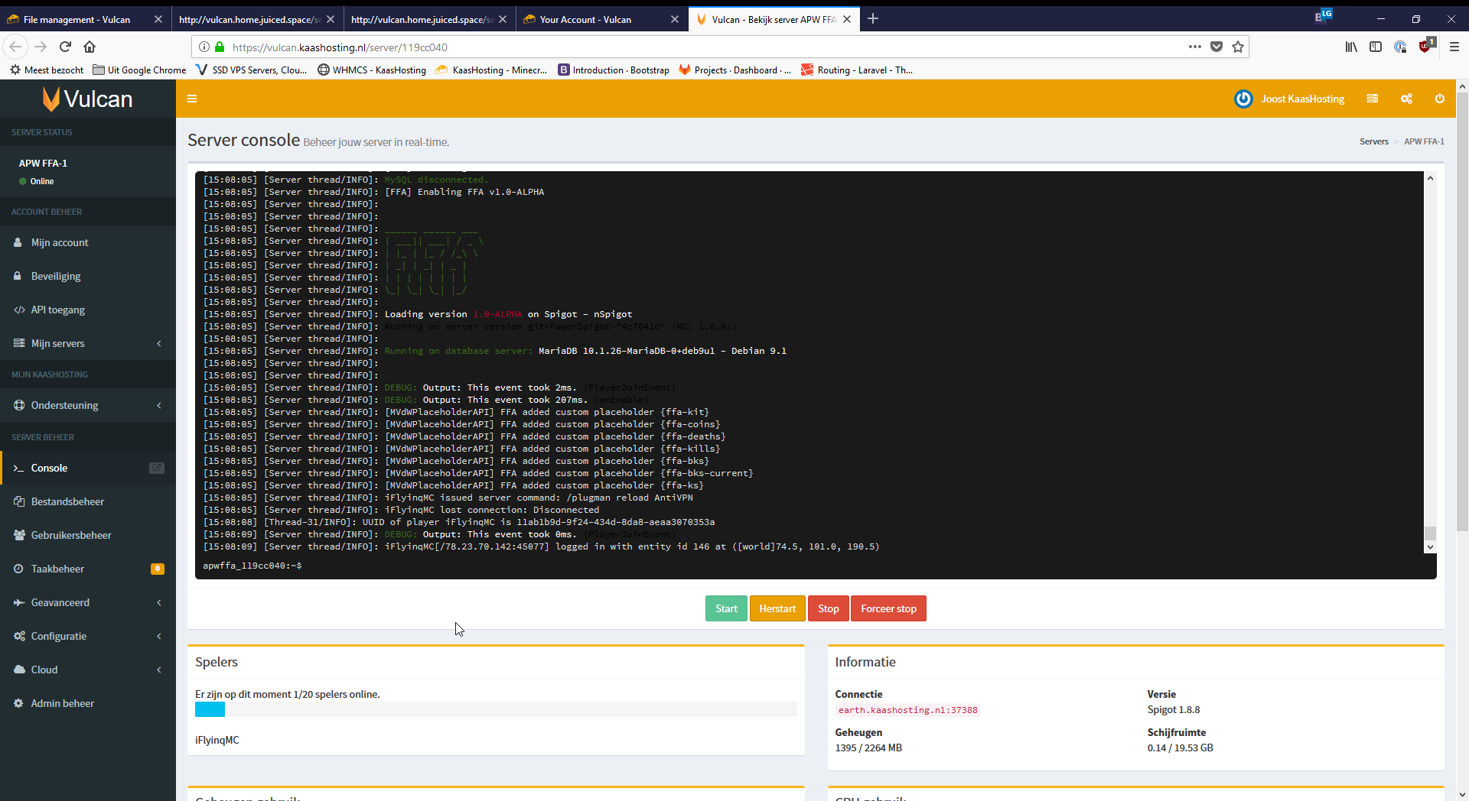This screenshot has height=801, width=1469.
Task: Switch to the File management - Vulcan tab
Action: 77,19
